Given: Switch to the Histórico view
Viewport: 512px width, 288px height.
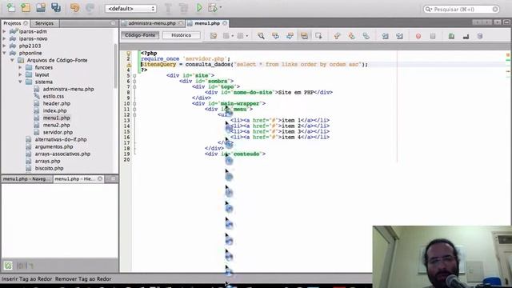Looking at the screenshot, I should pos(182,35).
